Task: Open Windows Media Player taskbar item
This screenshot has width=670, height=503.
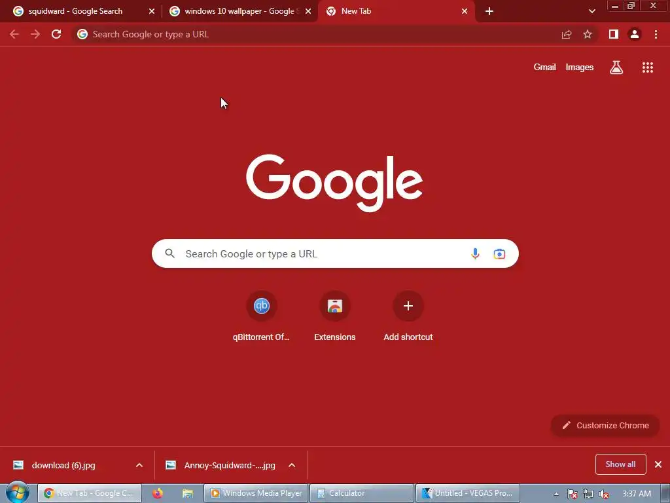Action: (x=256, y=493)
